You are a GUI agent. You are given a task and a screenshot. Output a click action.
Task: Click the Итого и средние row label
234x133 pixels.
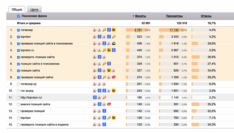point(29,23)
